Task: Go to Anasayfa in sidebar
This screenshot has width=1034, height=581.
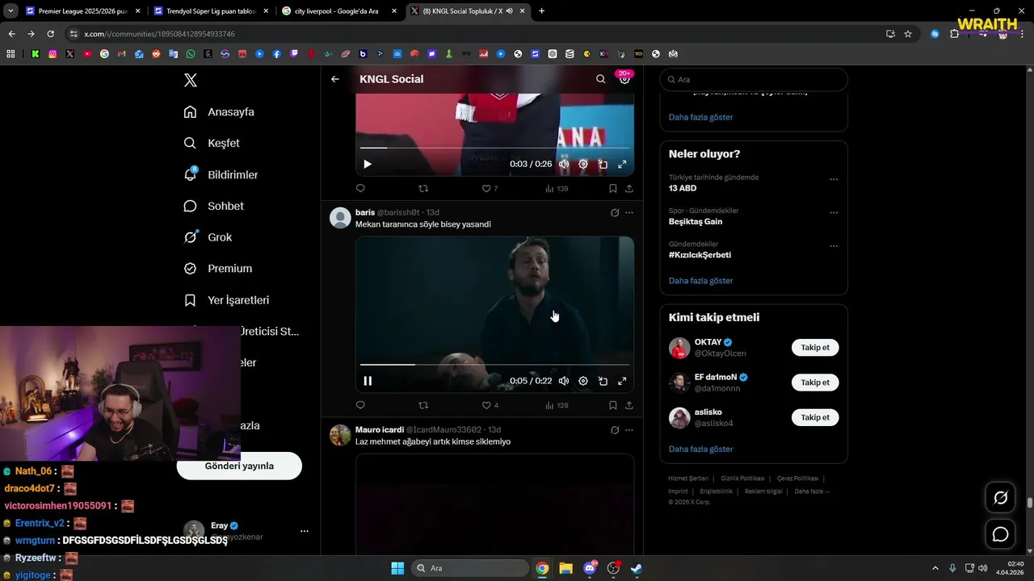Action: (219, 112)
